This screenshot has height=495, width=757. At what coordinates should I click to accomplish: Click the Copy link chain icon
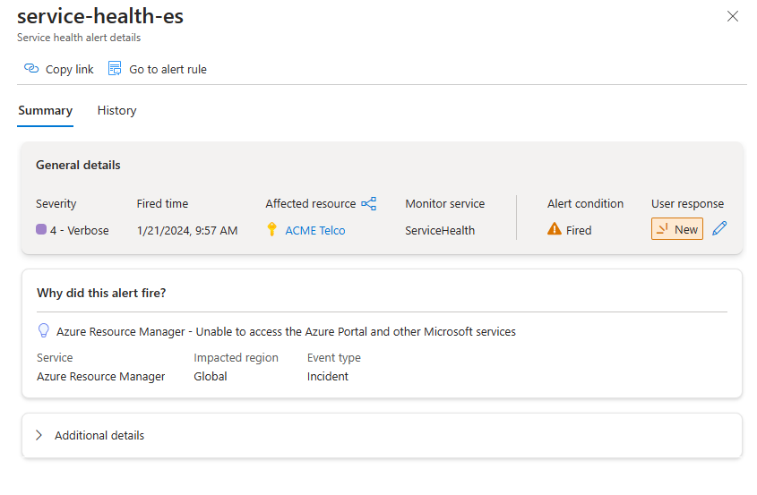tap(31, 69)
